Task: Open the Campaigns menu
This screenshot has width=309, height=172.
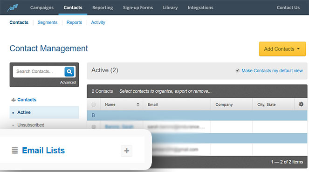Action: click(x=42, y=7)
